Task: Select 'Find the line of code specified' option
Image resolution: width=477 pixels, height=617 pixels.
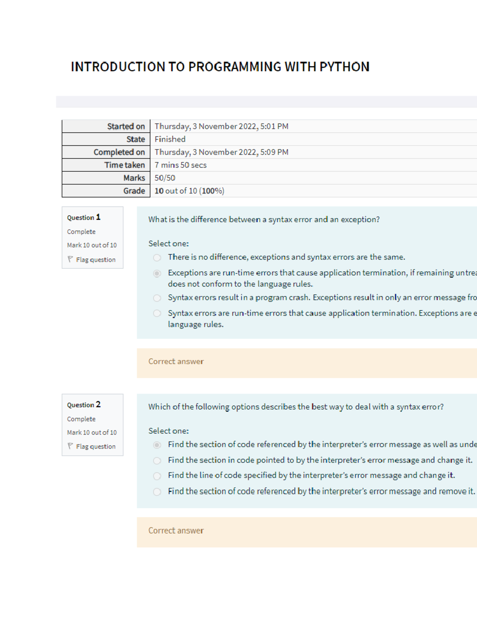Action: click(x=157, y=476)
